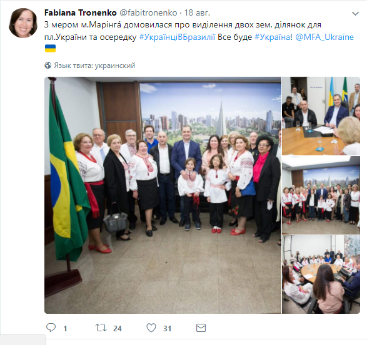
Task: Open the Fabiana Tronenko display name
Action: 80,12
